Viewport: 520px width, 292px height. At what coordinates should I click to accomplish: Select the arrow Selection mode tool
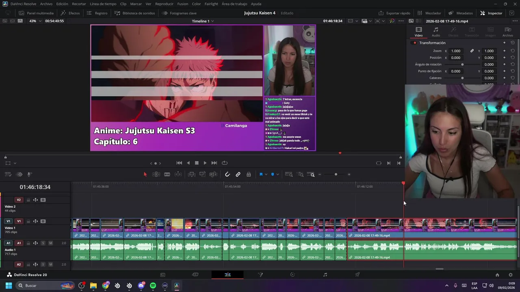[145, 174]
